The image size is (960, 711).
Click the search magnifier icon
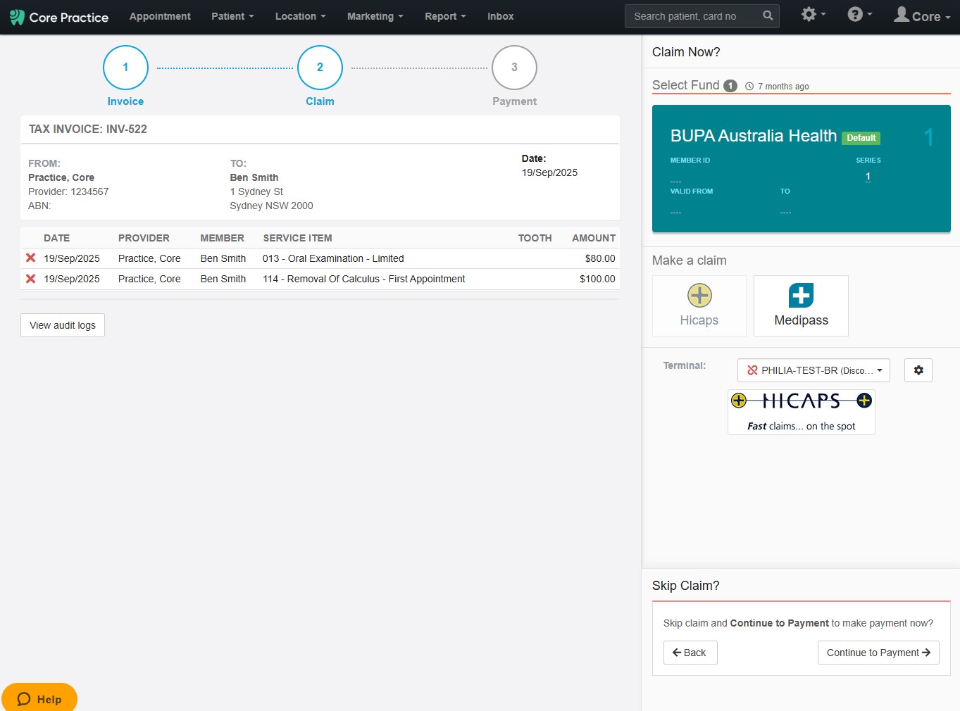(768, 15)
